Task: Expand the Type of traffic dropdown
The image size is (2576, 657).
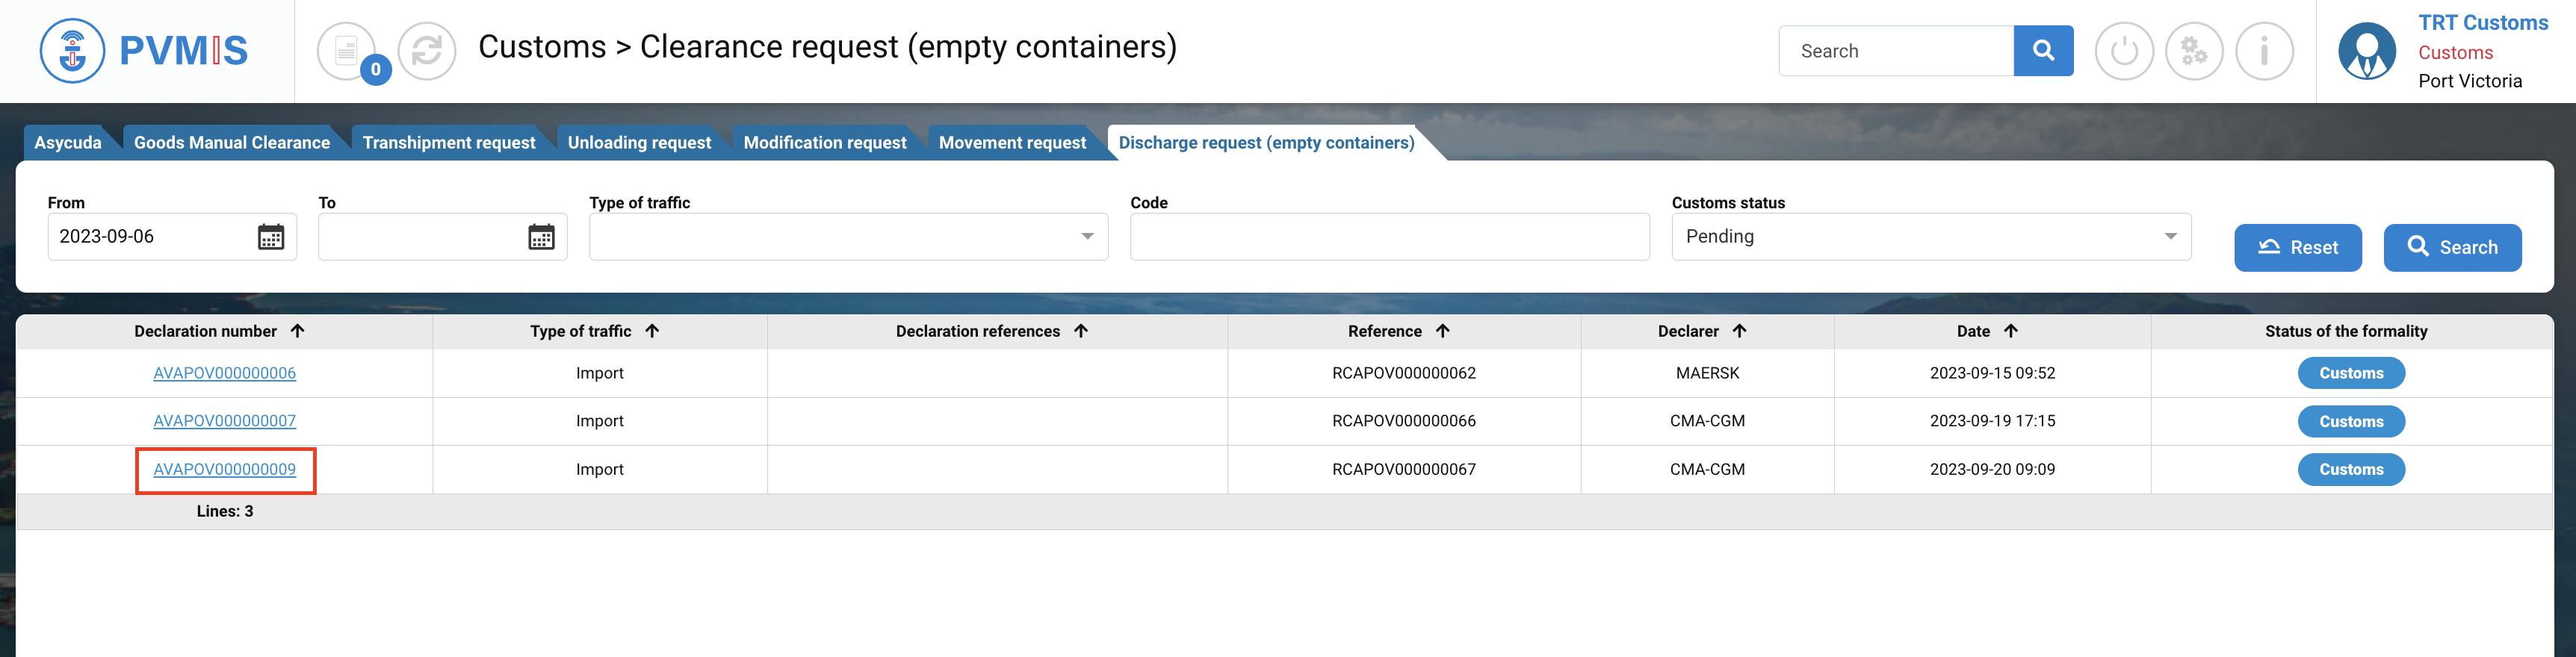Action: point(1087,237)
